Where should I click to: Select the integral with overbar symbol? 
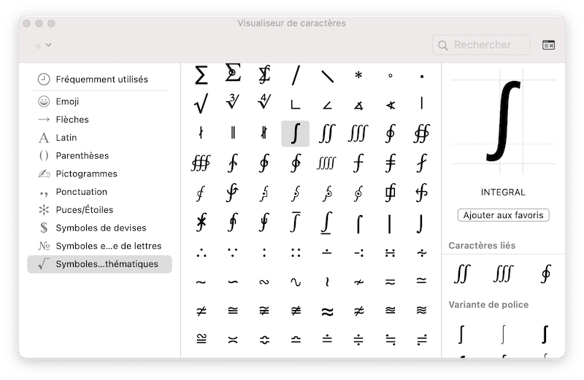point(296,222)
